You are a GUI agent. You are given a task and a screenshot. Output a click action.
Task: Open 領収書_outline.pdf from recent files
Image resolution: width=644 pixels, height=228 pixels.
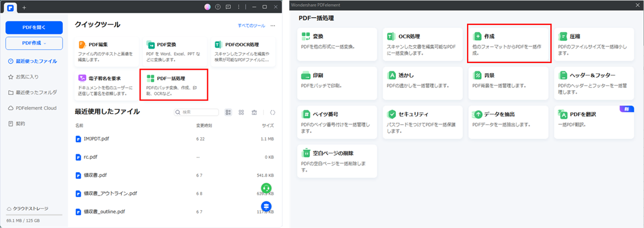175,212
